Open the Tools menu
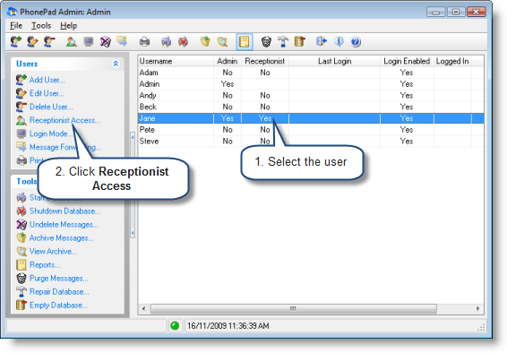This screenshot has width=507, height=353. (41, 26)
